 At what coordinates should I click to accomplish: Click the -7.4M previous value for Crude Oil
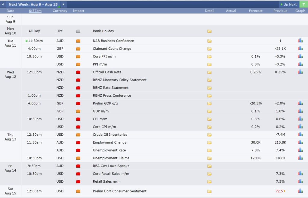pos(280,135)
